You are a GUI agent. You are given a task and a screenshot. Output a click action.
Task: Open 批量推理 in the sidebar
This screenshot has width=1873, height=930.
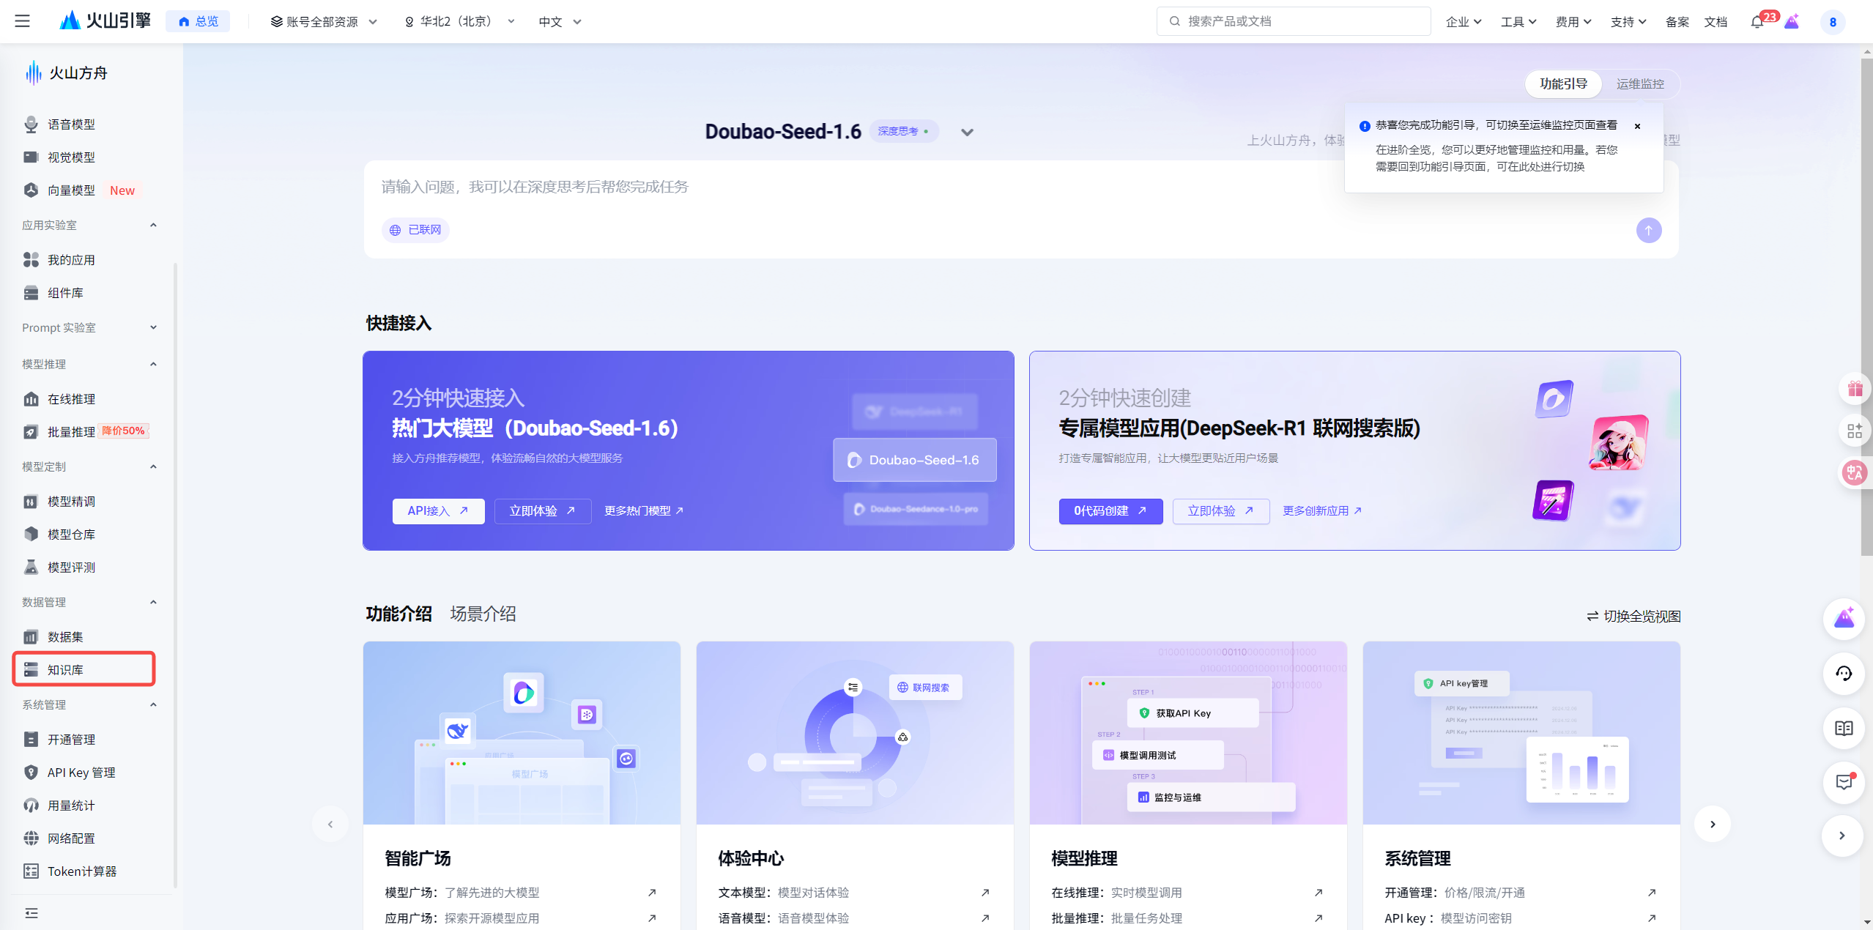click(71, 432)
